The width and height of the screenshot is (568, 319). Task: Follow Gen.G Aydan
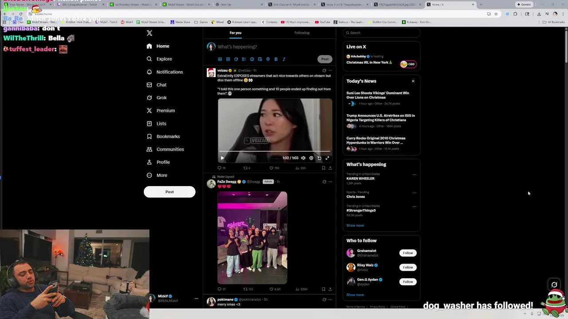[x=408, y=282]
